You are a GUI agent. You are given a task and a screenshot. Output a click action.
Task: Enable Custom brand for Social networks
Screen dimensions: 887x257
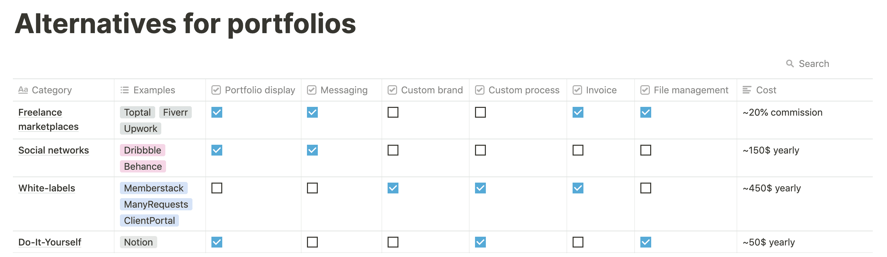[x=393, y=150]
